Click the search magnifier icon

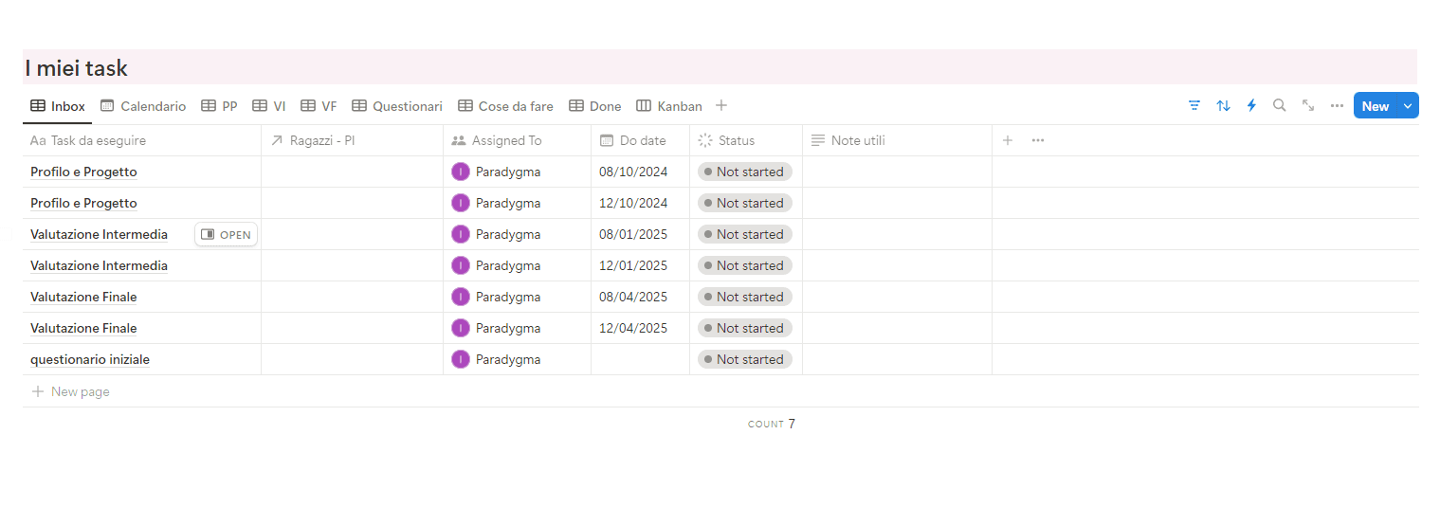point(1280,105)
